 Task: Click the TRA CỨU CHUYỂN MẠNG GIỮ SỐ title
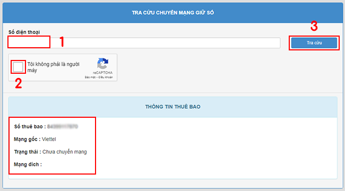point(172,13)
